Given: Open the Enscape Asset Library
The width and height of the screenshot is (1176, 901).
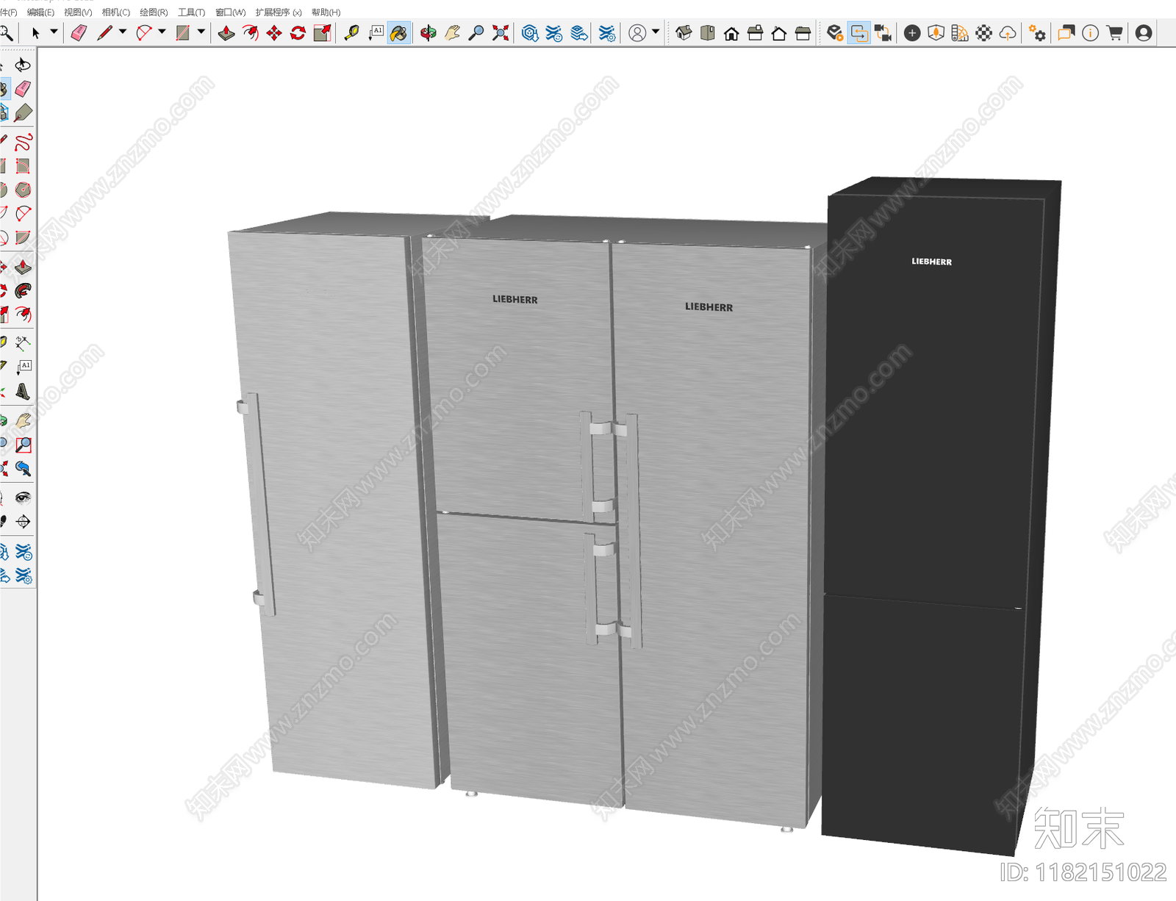Looking at the screenshot, I should (x=936, y=33).
